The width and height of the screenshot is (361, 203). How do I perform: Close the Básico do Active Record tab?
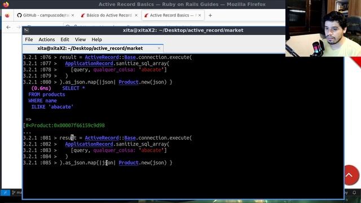pyautogui.click(x=137, y=15)
